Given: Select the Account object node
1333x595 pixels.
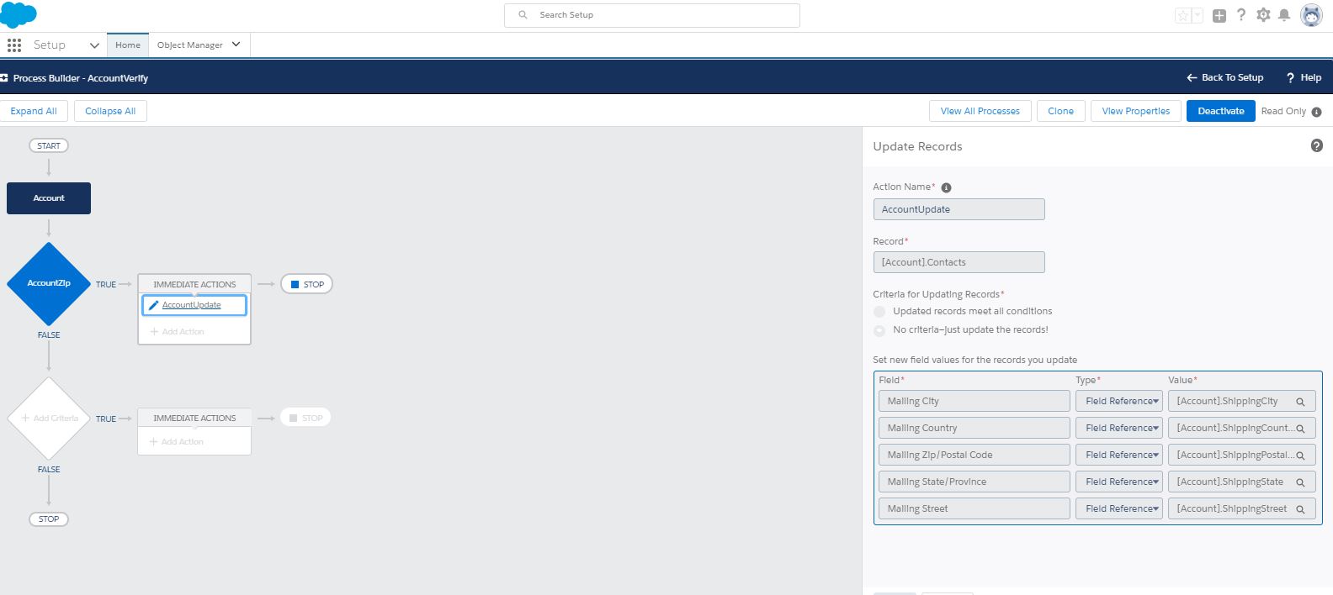Looking at the screenshot, I should [x=49, y=198].
